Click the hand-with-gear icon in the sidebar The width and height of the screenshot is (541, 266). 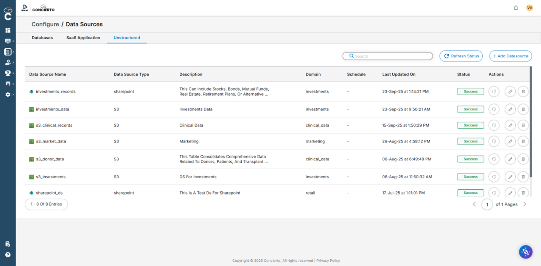[x=8, y=62]
